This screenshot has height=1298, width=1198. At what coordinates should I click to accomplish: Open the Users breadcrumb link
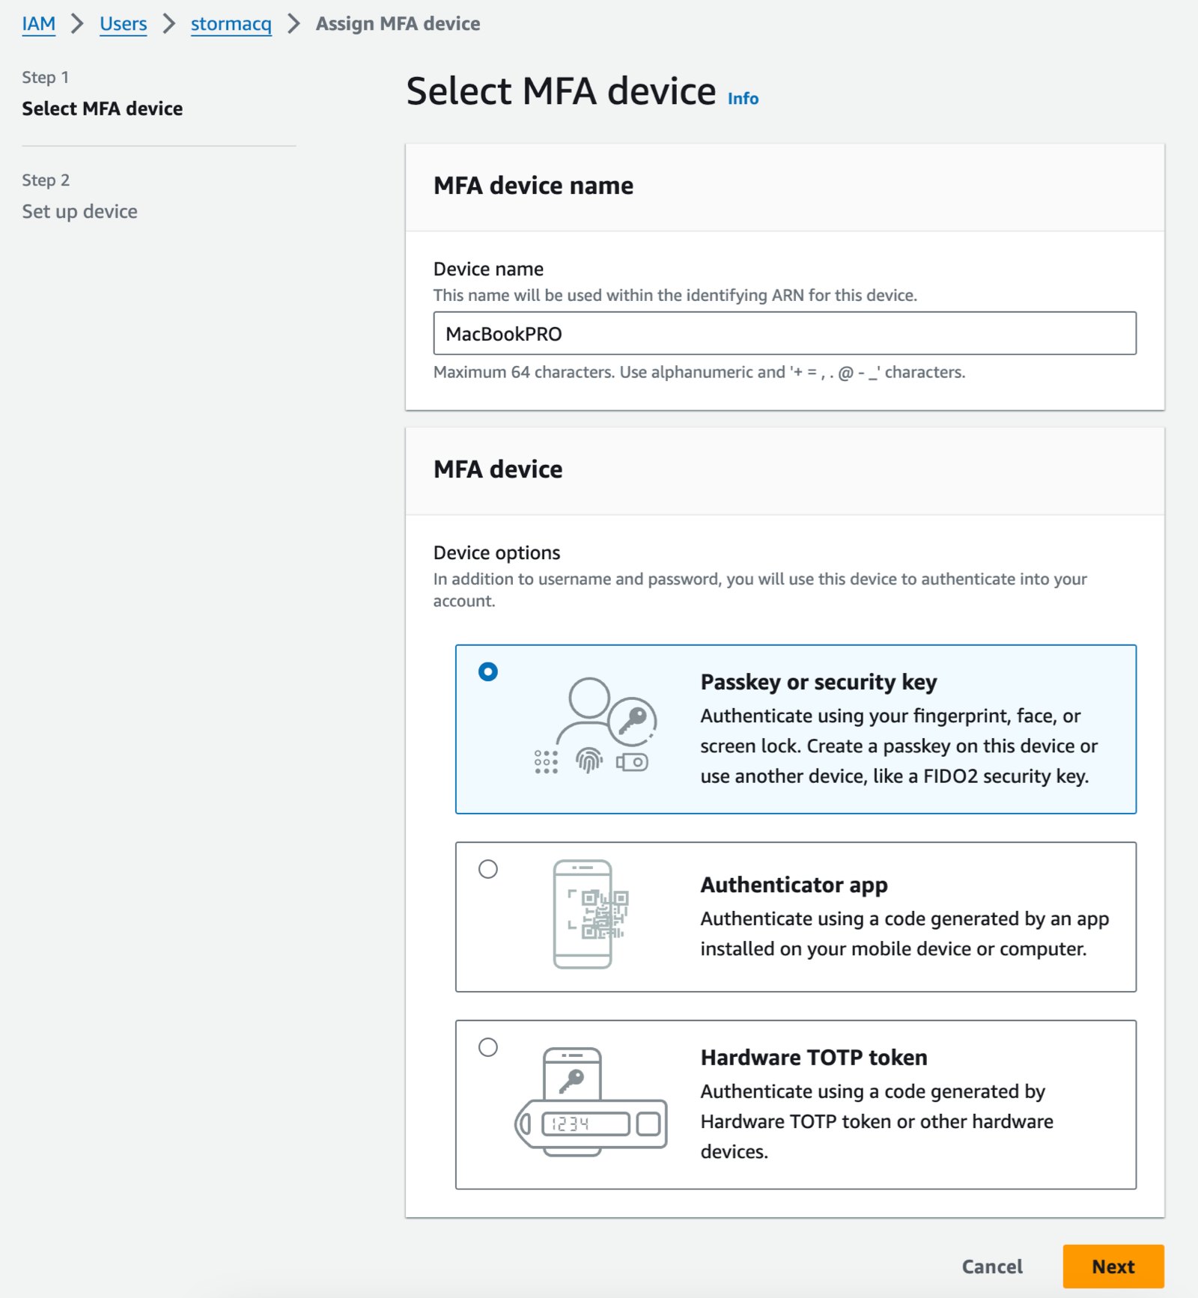click(x=123, y=23)
